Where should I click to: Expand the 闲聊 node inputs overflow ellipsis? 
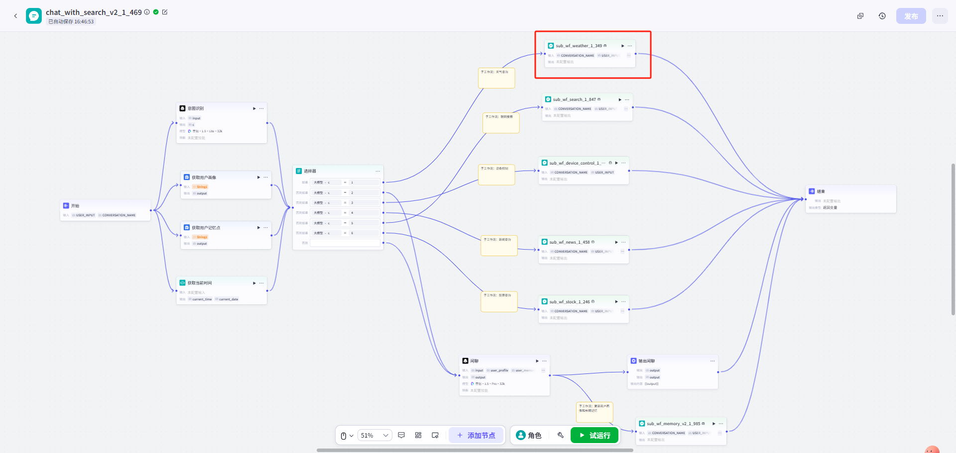[543, 370]
